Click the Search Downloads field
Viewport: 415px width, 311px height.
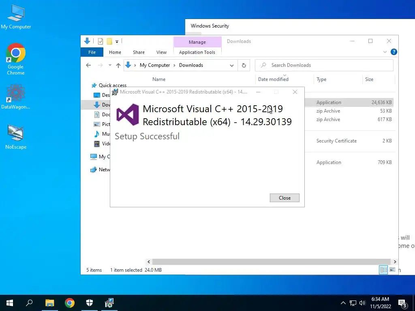click(x=324, y=65)
